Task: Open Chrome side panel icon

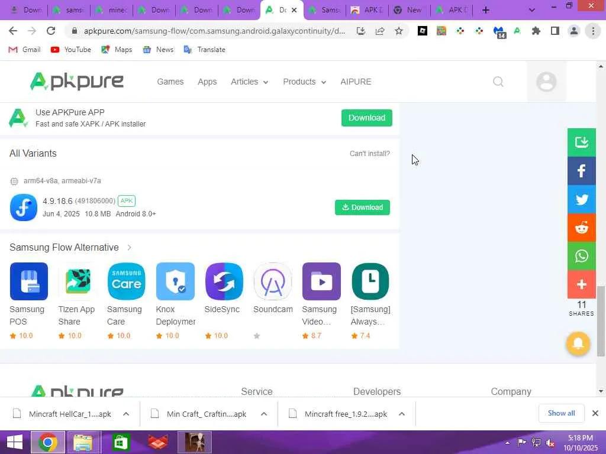Action: pos(555,31)
